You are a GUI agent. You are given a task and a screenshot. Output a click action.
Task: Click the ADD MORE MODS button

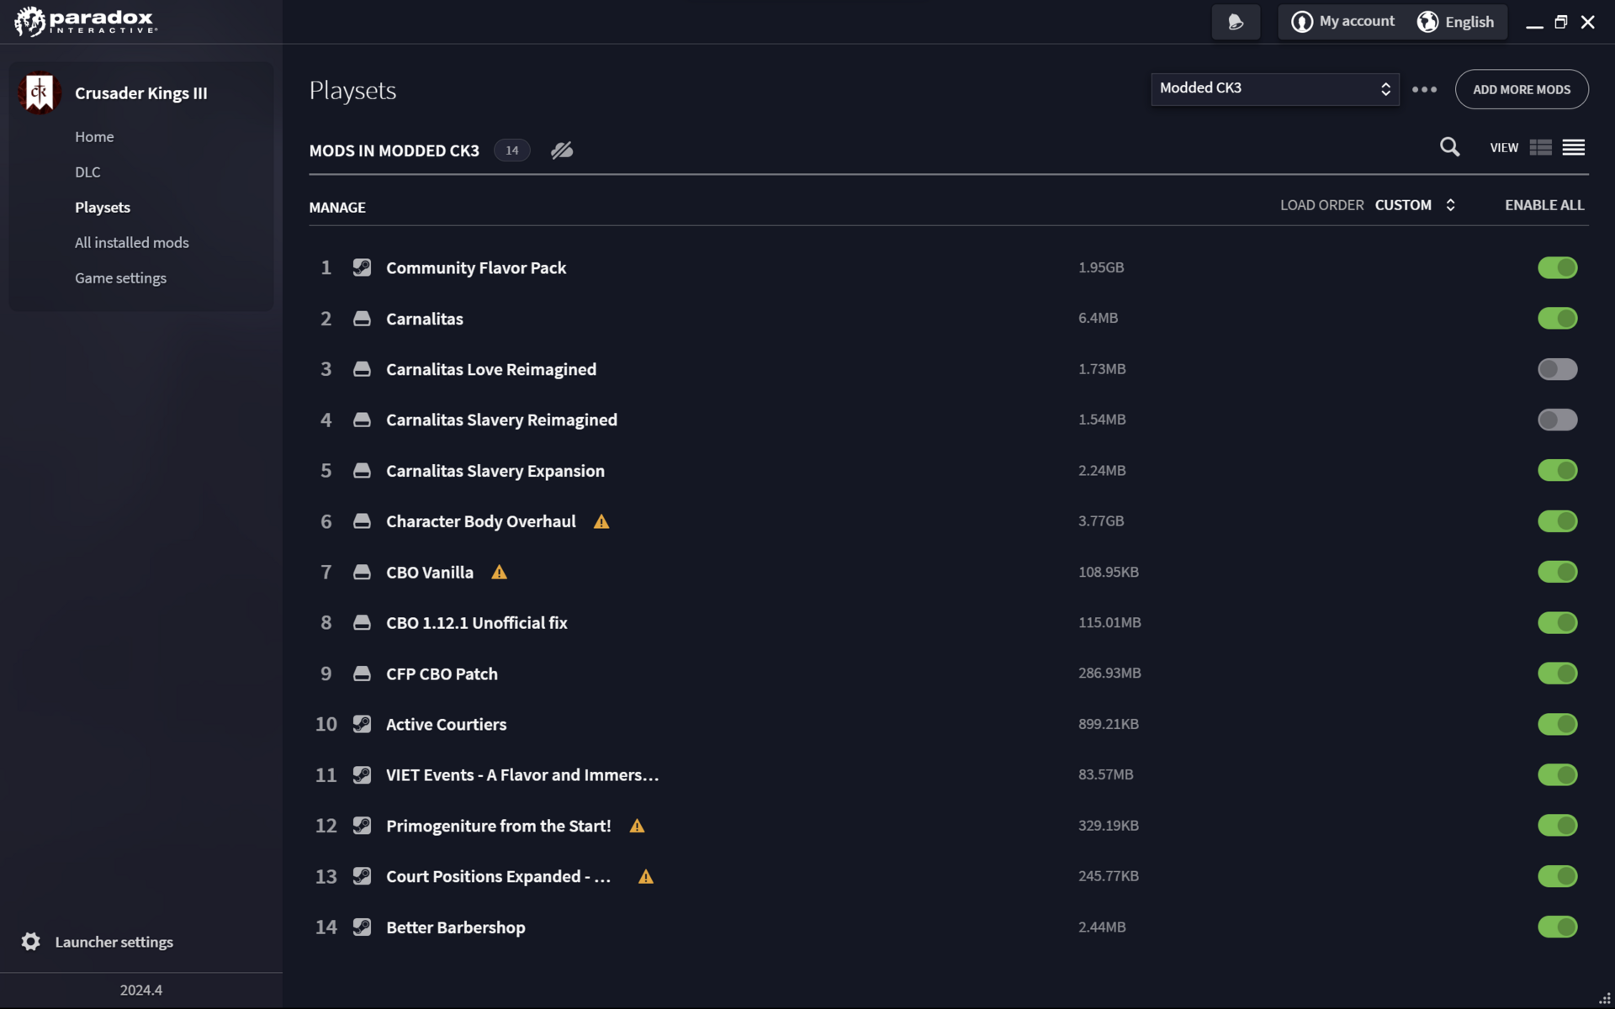1522,89
